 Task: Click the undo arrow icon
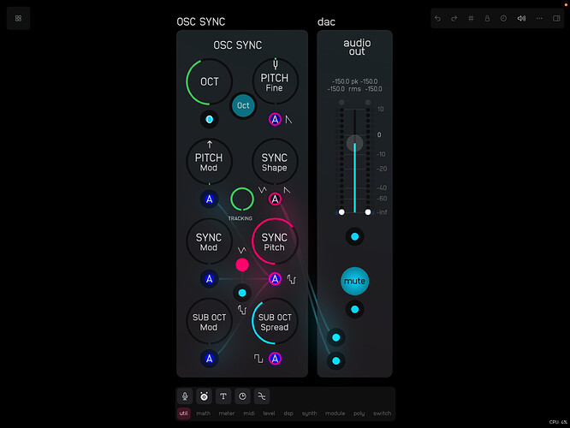[x=438, y=18]
